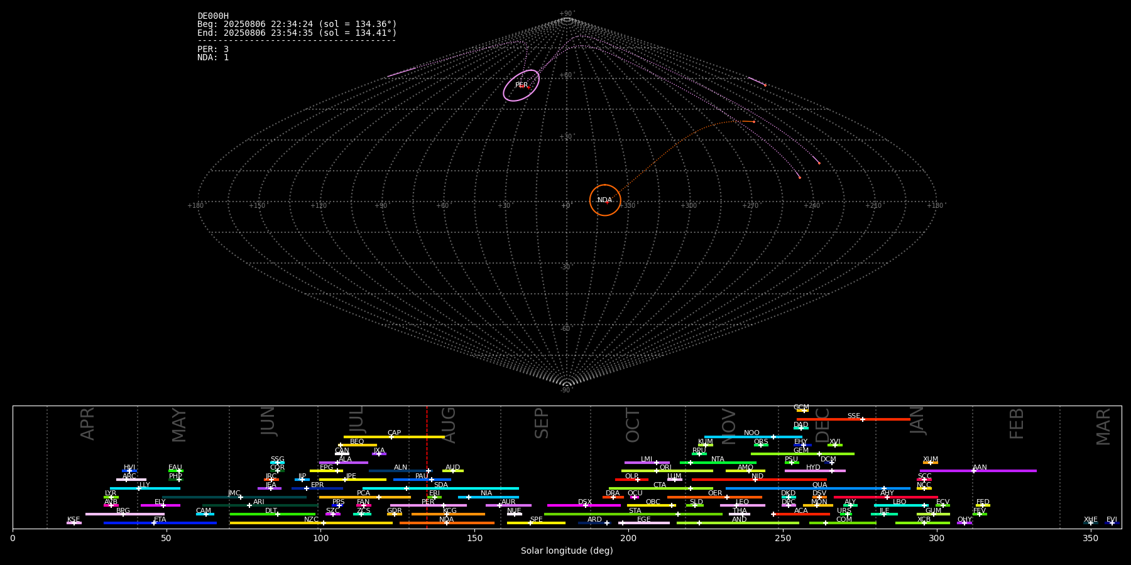Click the NOO shower label in timeline
1131x565 pixels.
click(751, 433)
